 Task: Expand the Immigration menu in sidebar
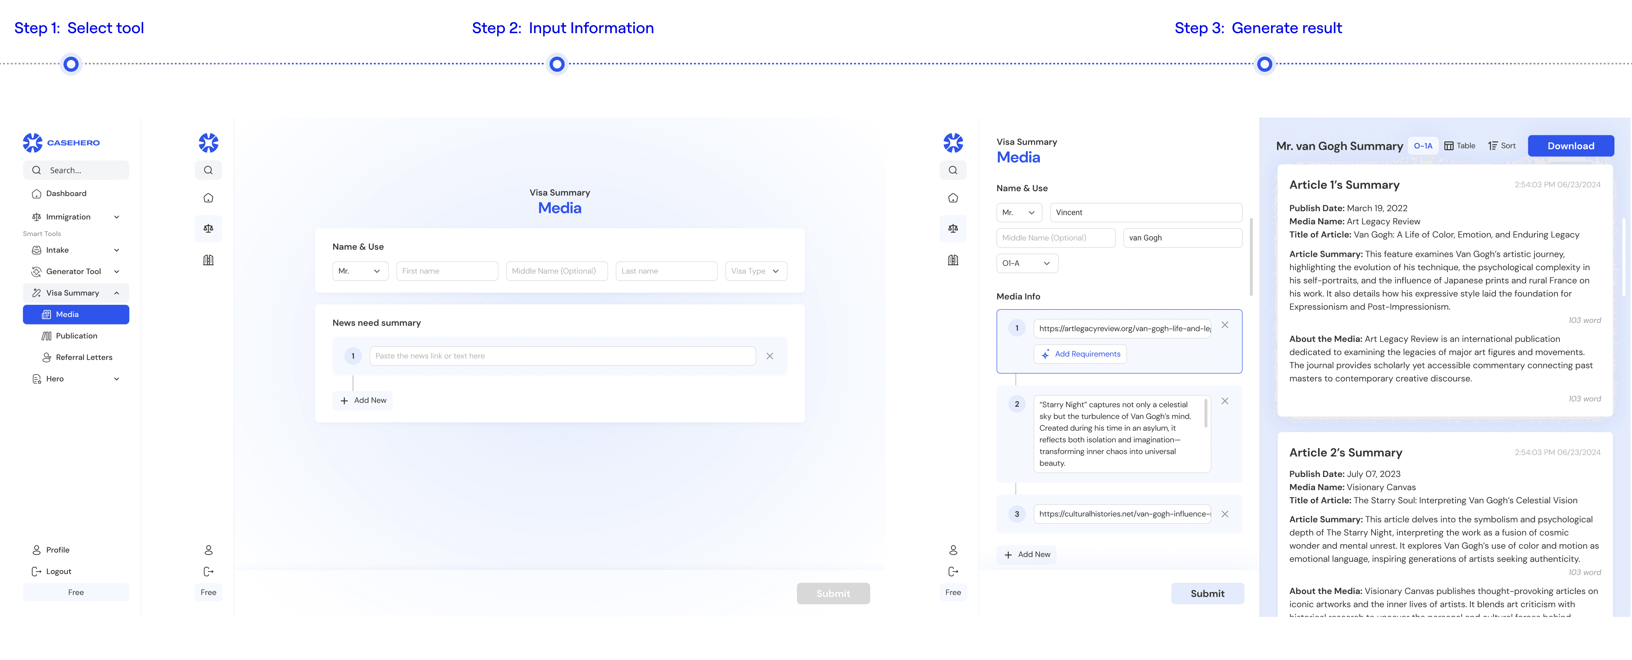click(116, 217)
